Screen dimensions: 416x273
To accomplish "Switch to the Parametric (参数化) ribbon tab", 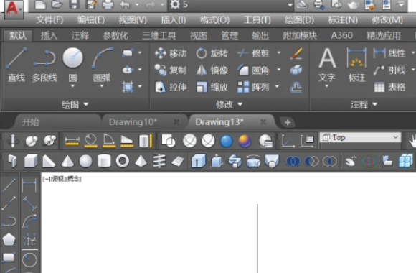I will click(x=115, y=35).
